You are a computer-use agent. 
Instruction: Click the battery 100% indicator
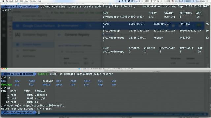click(167, 1)
